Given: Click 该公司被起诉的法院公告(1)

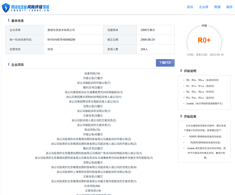Looking at the screenshot, I should pyautogui.click(x=94, y=111).
